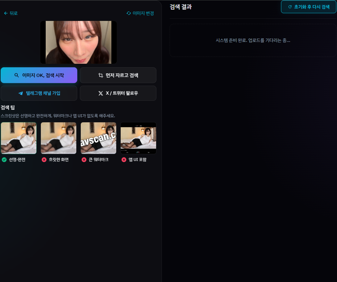Screen dimensions: 337x282
Task: Reset with 초기화 후 다시 검색 button
Action: coord(309,7)
